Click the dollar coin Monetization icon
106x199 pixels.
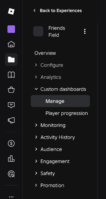tap(11, 143)
